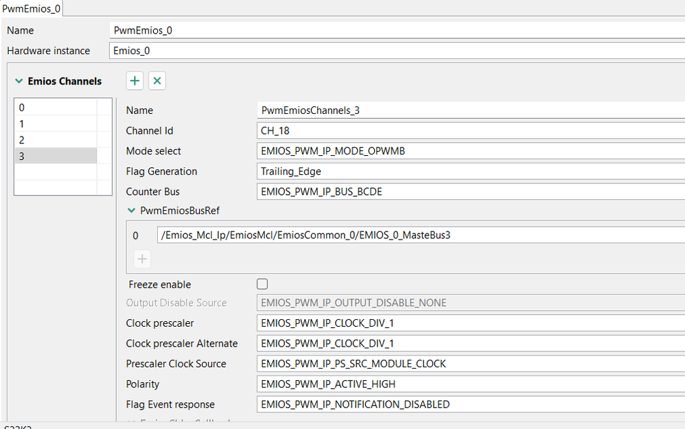
Task: Select channel 1 in the channels list
Action: point(55,124)
